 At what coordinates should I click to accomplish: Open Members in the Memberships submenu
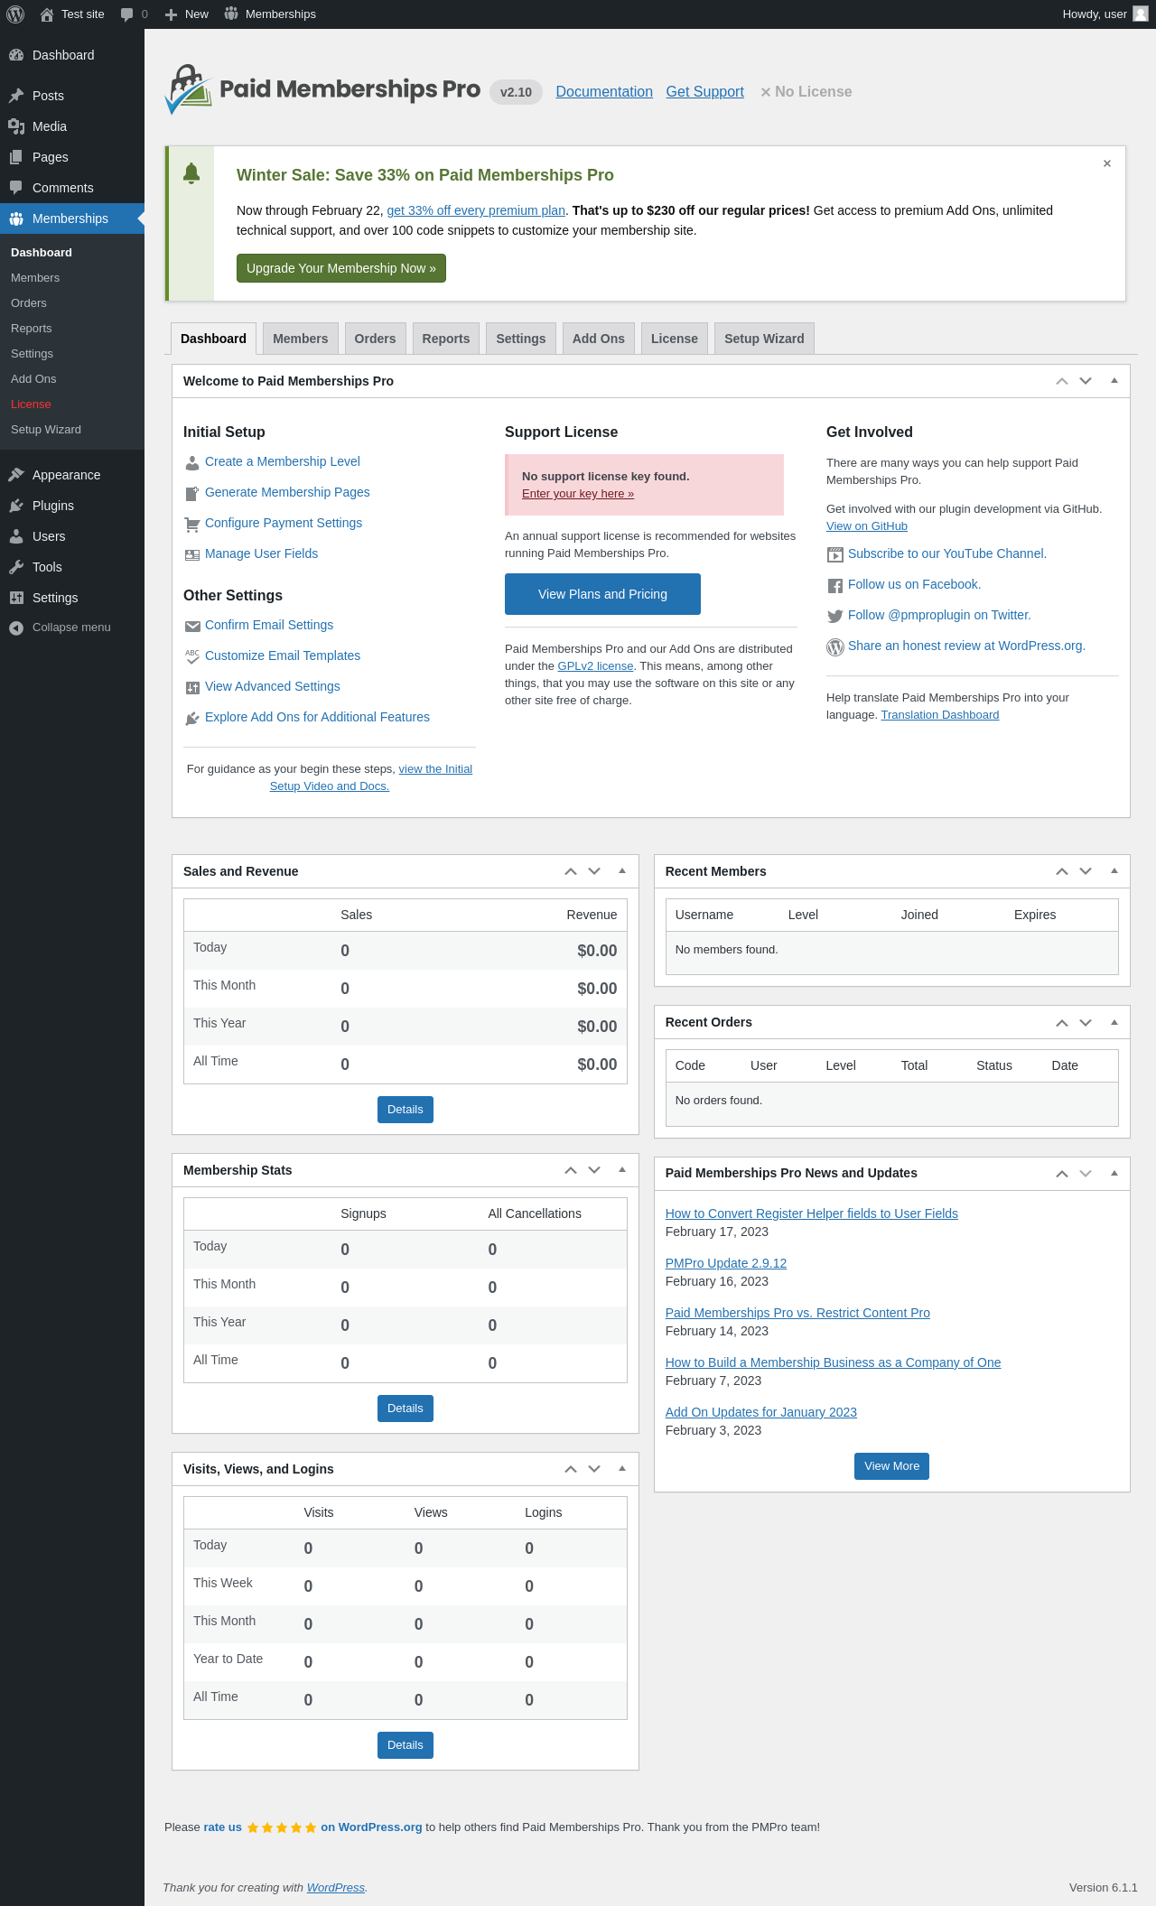coord(35,278)
